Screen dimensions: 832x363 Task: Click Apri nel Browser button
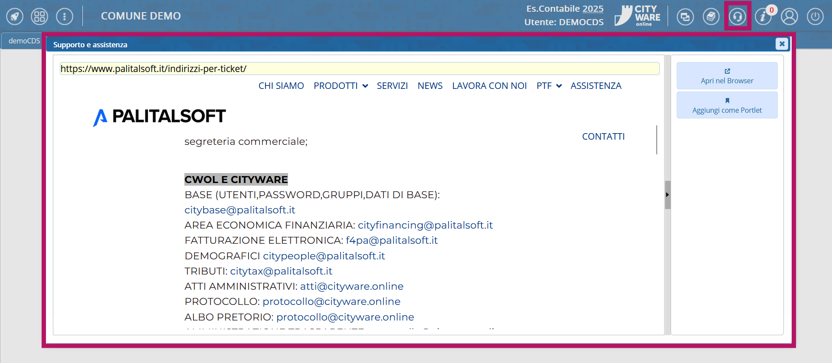click(727, 76)
